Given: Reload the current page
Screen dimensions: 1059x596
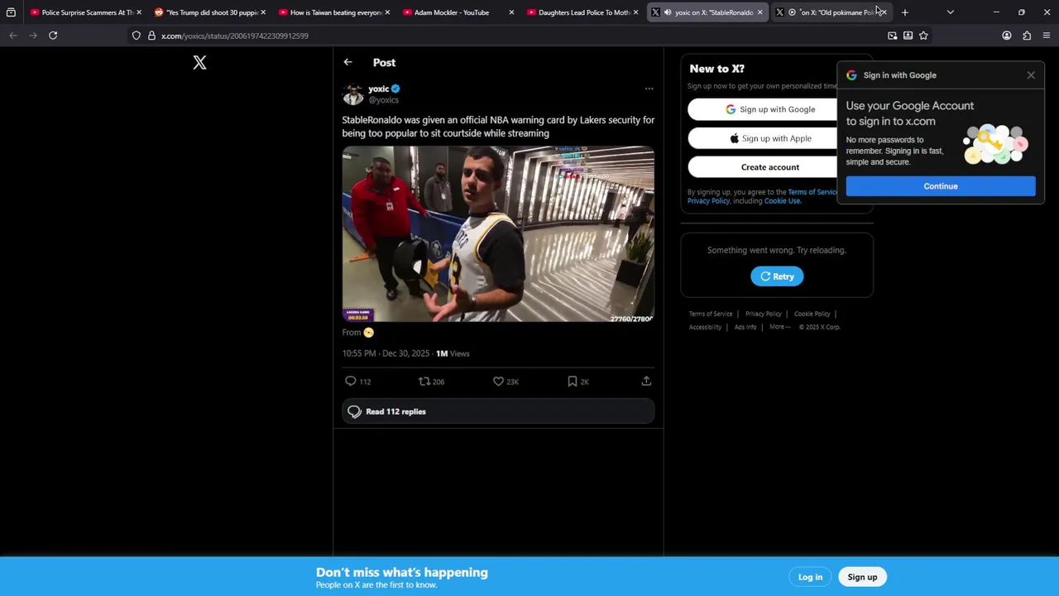Looking at the screenshot, I should click(x=53, y=36).
